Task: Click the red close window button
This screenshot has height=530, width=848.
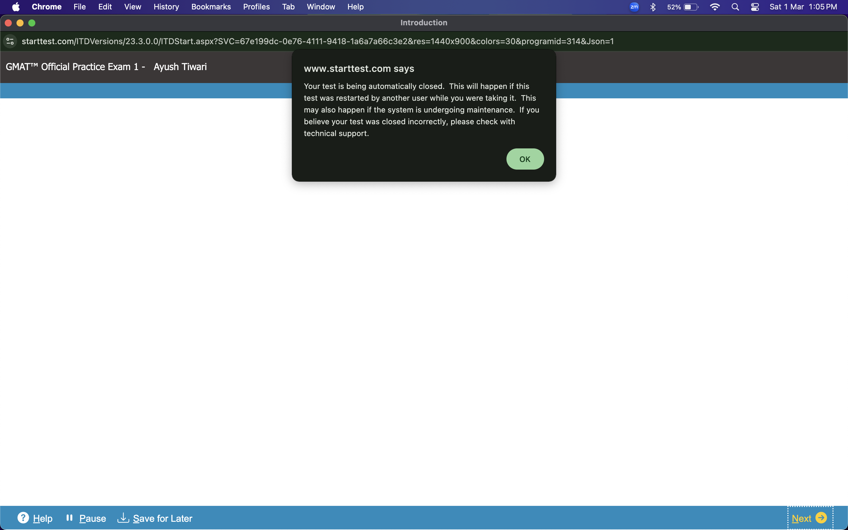Action: pyautogui.click(x=9, y=23)
